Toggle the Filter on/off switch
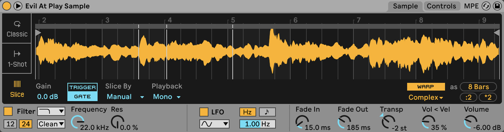Image resolution: width=504 pixels, height=132 pixels. 8,111
